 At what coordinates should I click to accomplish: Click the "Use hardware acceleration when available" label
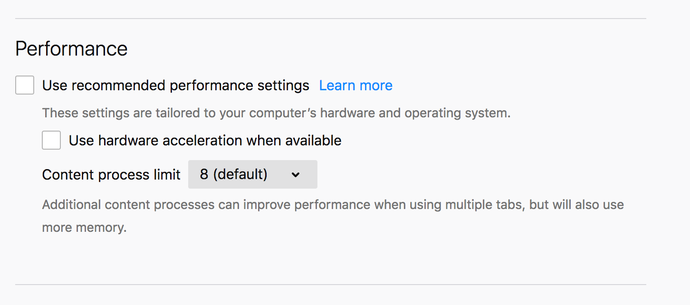(205, 141)
